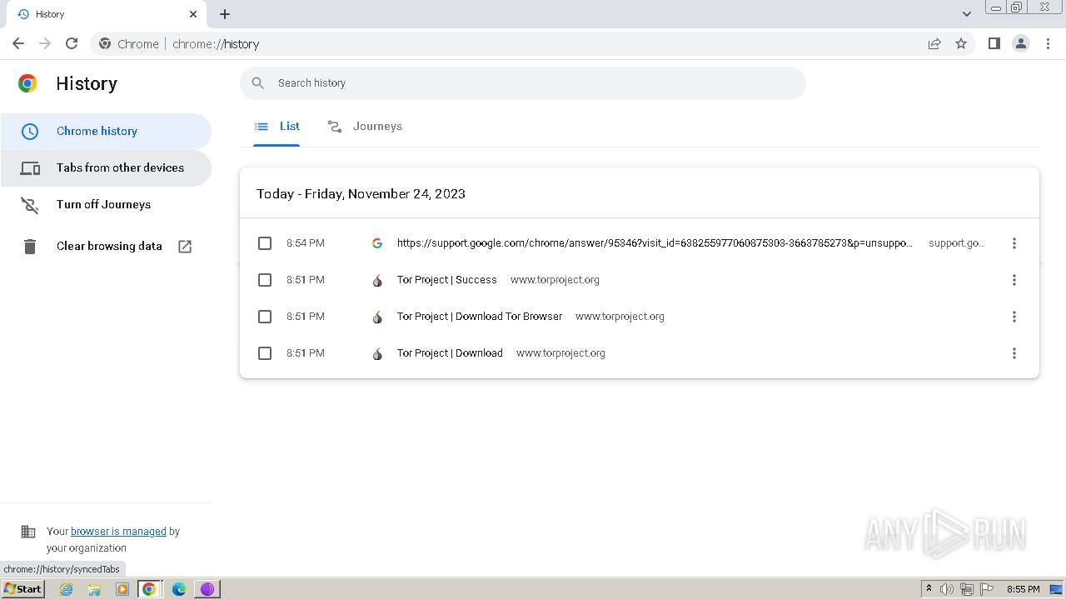
Task: Switch to the List tab
Action: pos(276,127)
